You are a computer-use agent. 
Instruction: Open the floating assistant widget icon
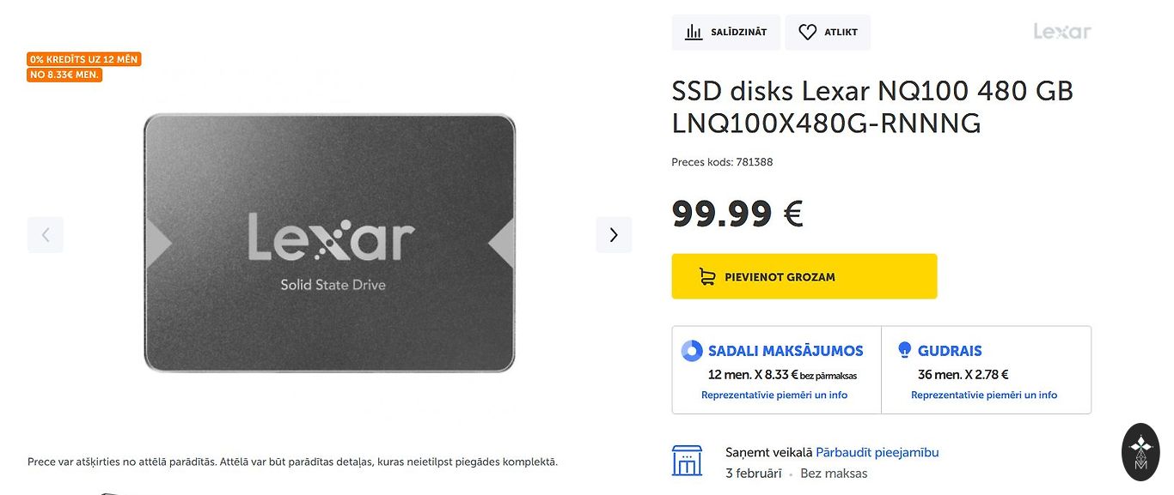(x=1140, y=451)
